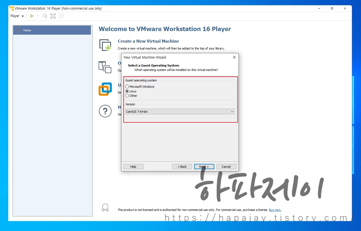Go back with the < Back button
Image resolution: width=361 pixels, height=231 pixels.
click(182, 167)
